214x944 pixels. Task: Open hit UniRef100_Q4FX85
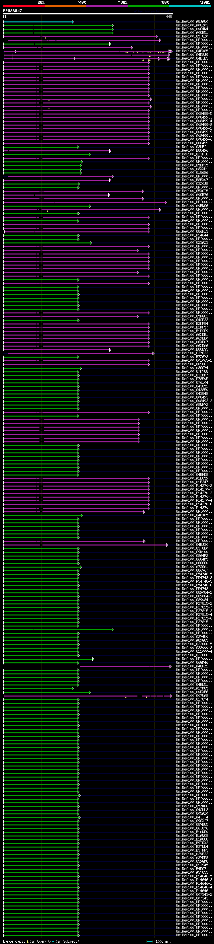pos(192,51)
